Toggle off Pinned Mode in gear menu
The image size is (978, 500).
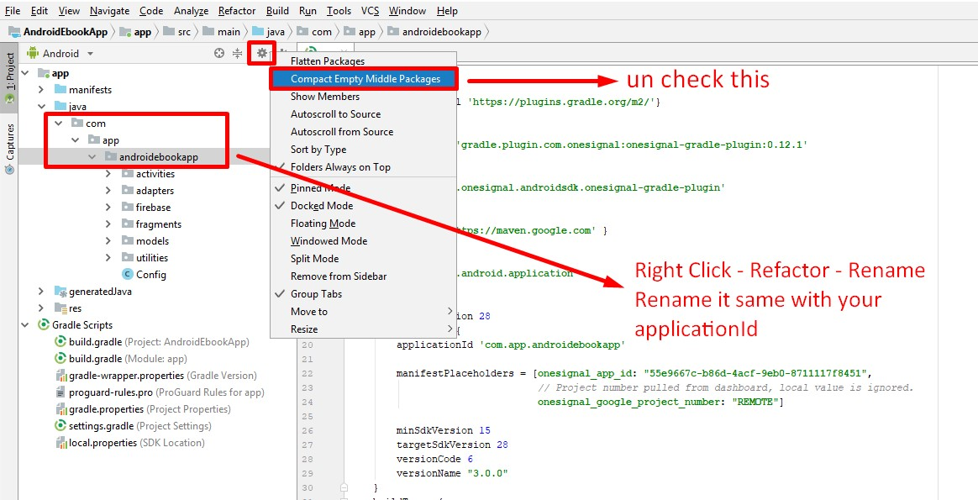coord(320,188)
